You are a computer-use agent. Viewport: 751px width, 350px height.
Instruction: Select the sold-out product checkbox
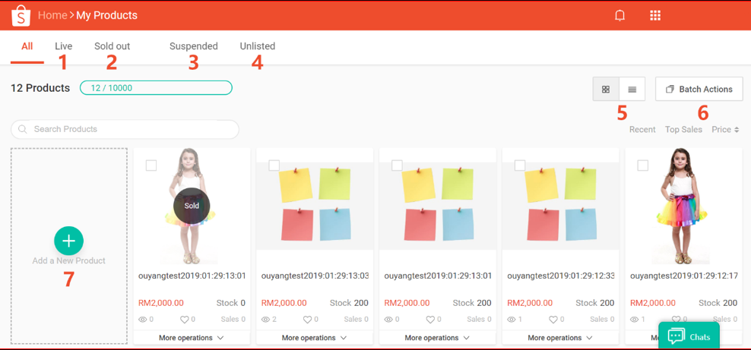tap(151, 166)
